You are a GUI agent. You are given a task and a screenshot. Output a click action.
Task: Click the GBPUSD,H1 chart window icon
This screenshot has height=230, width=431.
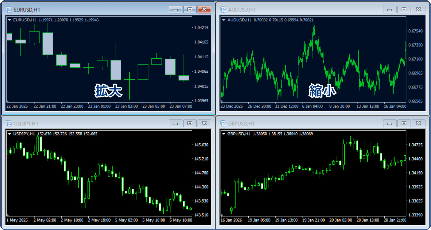(223, 124)
